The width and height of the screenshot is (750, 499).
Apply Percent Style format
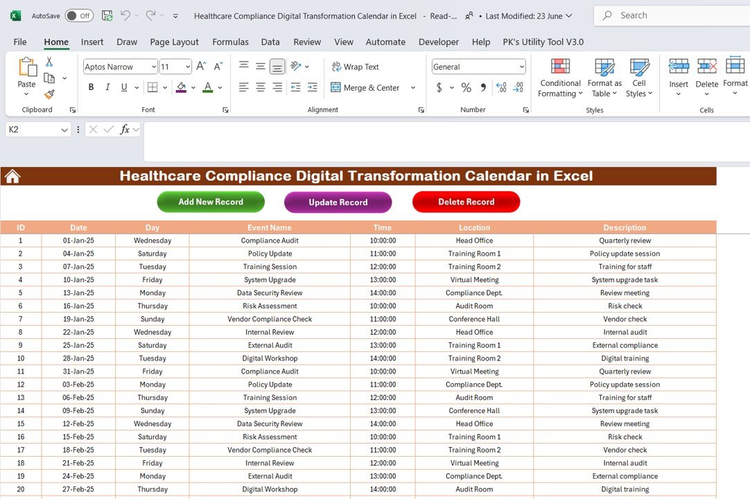pos(466,87)
